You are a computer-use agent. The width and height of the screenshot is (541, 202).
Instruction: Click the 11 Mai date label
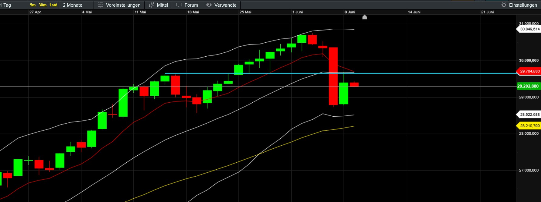(140, 12)
